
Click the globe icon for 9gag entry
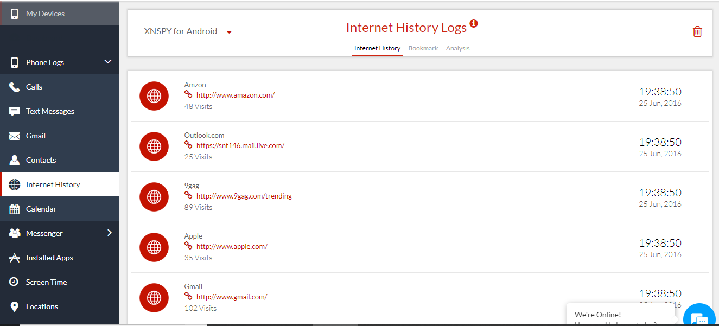[154, 197]
